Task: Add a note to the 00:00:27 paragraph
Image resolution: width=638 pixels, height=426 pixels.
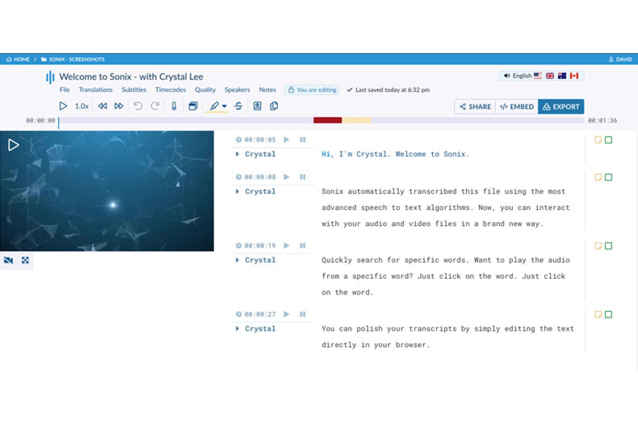Action: coord(598,315)
